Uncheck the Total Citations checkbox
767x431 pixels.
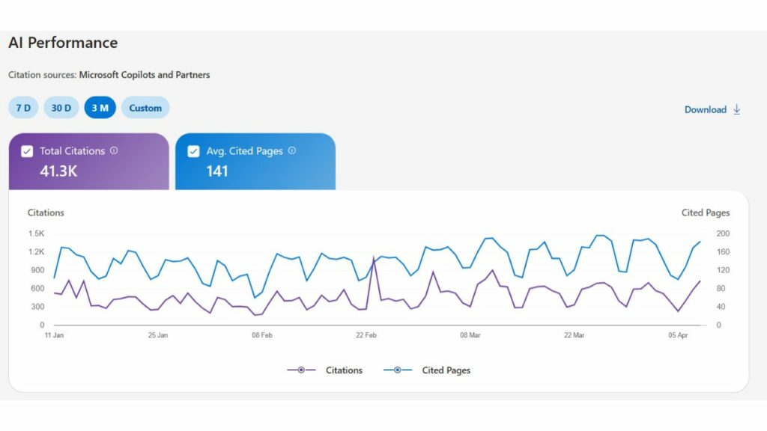click(x=26, y=150)
